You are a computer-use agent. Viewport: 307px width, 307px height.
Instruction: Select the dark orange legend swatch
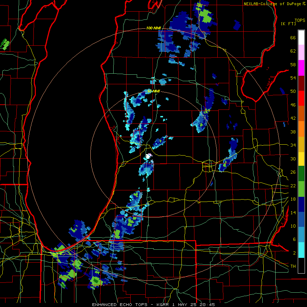[x=301, y=114]
